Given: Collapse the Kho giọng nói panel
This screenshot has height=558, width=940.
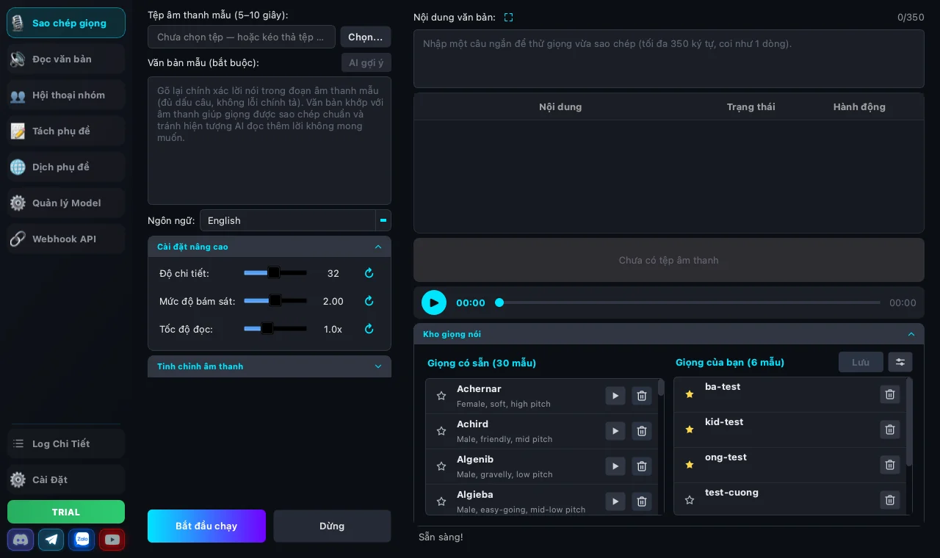Looking at the screenshot, I should click(x=668, y=334).
